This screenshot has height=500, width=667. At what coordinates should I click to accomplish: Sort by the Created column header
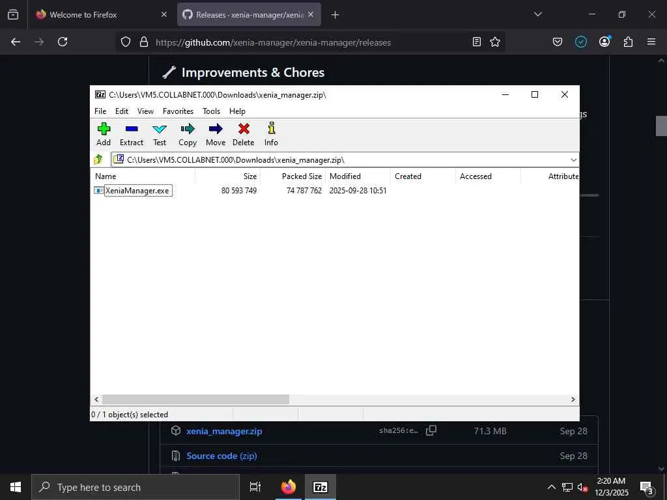tap(423, 176)
